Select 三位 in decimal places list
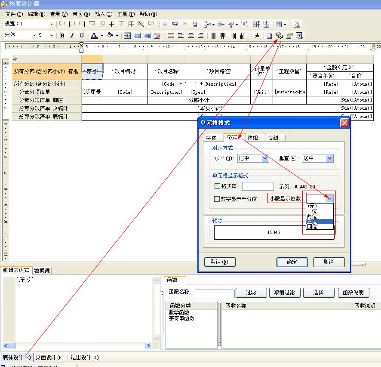The height and width of the screenshot is (367, 381). [x=319, y=222]
